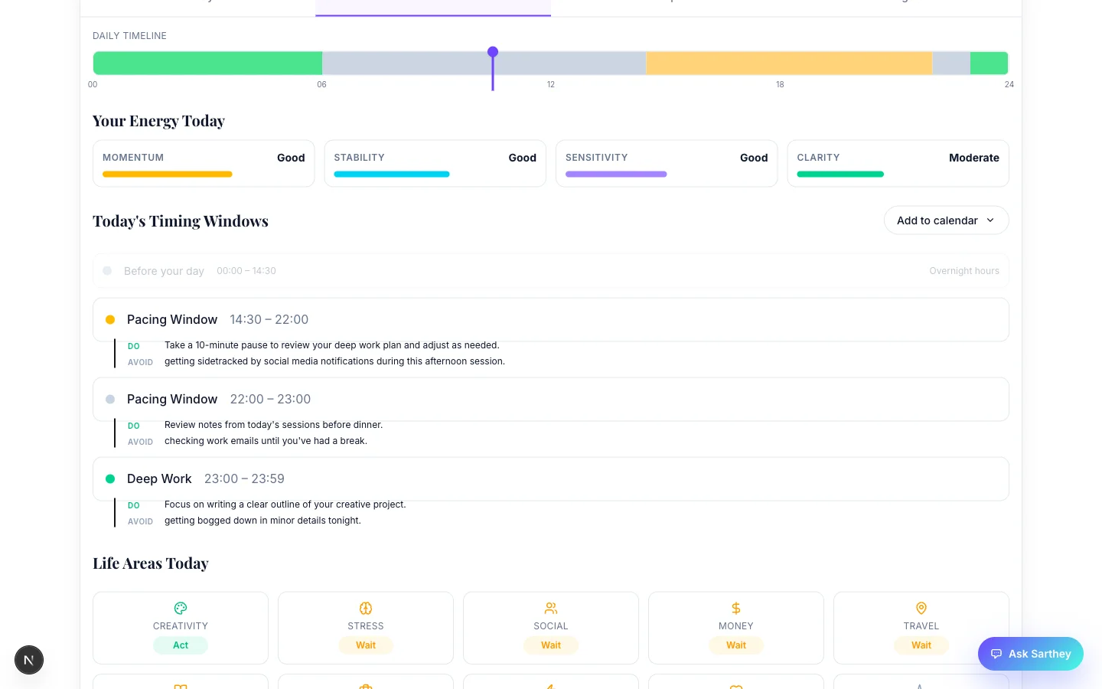Click the Ask Sarthey button
Screen dimensions: 1102x689
1031,654
